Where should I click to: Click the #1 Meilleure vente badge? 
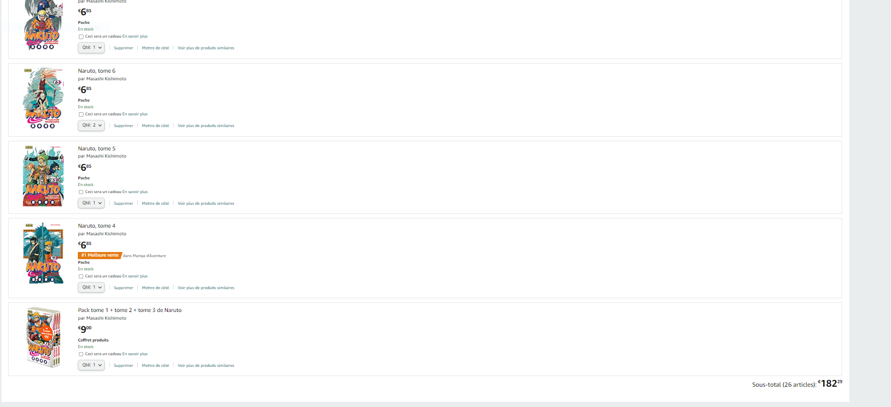[100, 256]
